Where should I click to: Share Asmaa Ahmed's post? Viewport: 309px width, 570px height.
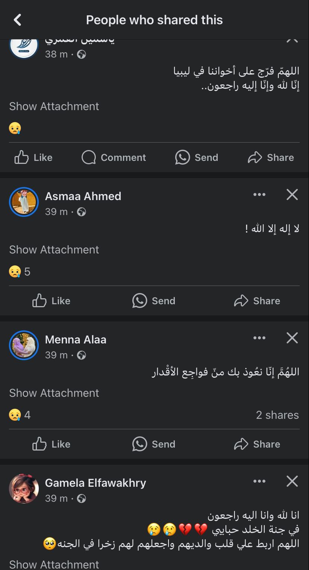click(257, 301)
